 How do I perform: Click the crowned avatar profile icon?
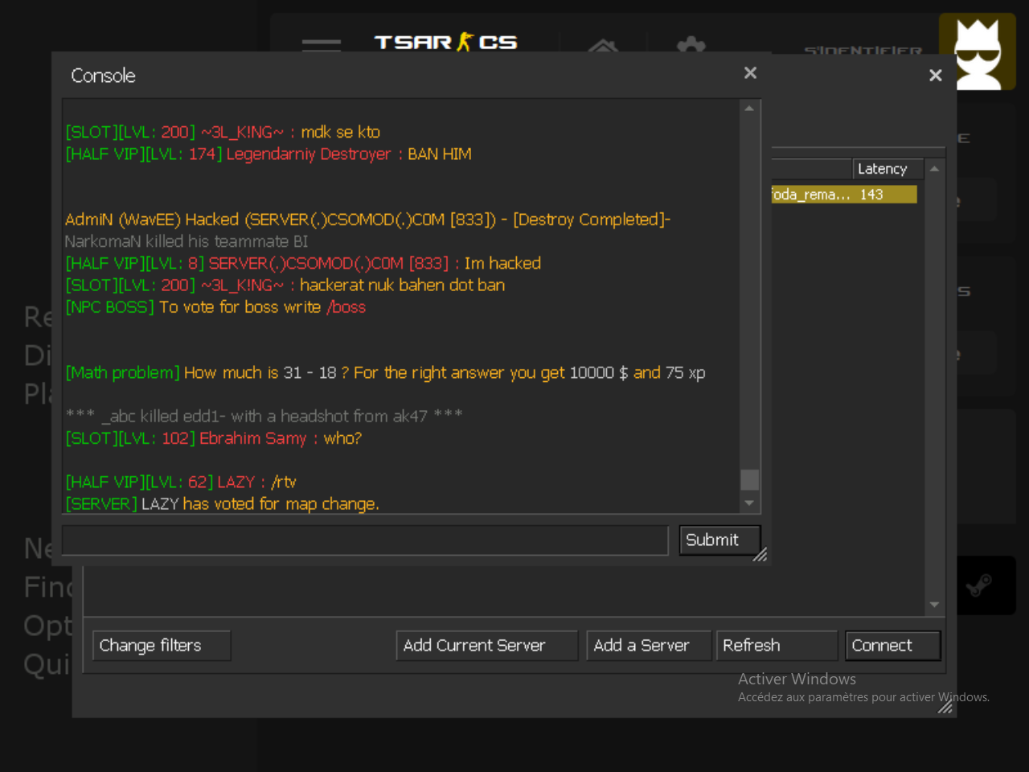pyautogui.click(x=977, y=52)
